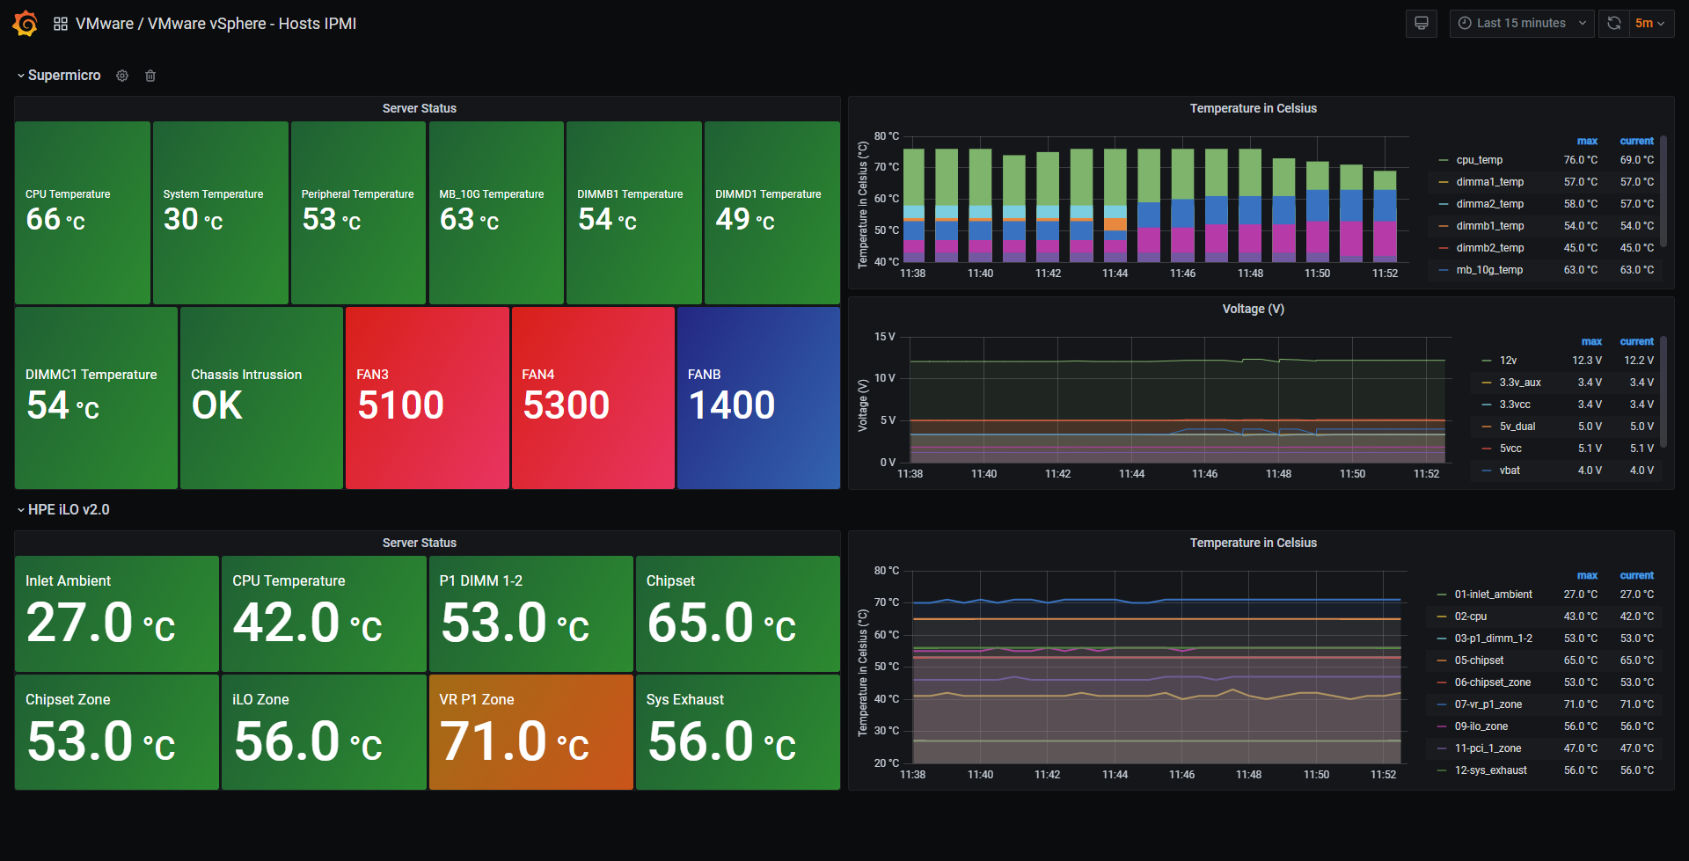This screenshot has width=1689, height=861.
Task: Toggle 12-sys_exhaust series in legend
Action: coord(1490,770)
